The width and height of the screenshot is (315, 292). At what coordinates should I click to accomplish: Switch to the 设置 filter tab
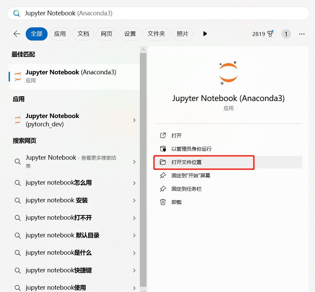coord(130,34)
